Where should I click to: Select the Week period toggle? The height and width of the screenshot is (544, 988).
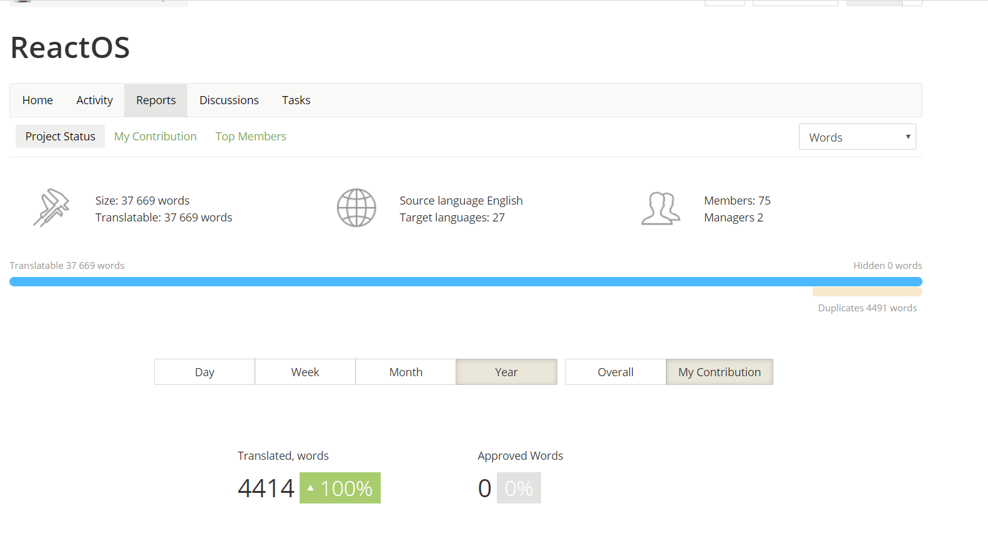305,372
